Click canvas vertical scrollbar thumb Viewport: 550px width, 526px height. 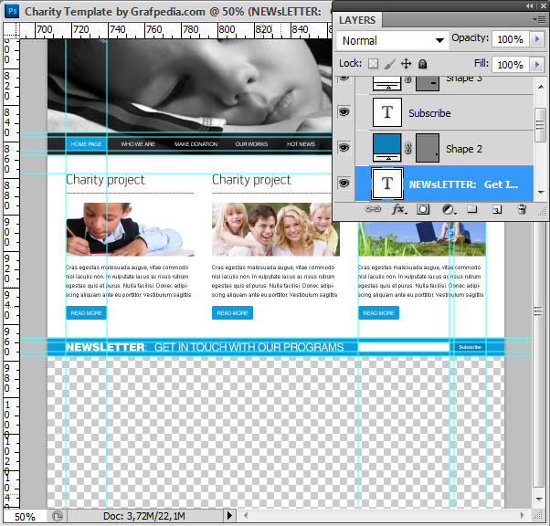[538, 311]
